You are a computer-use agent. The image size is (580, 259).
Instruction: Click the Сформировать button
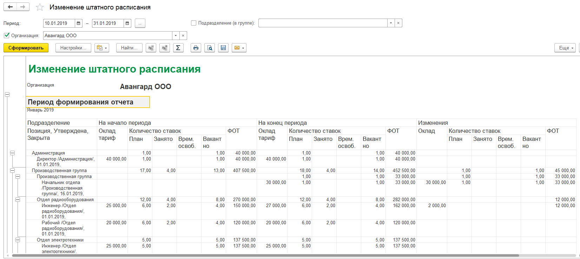coord(26,48)
